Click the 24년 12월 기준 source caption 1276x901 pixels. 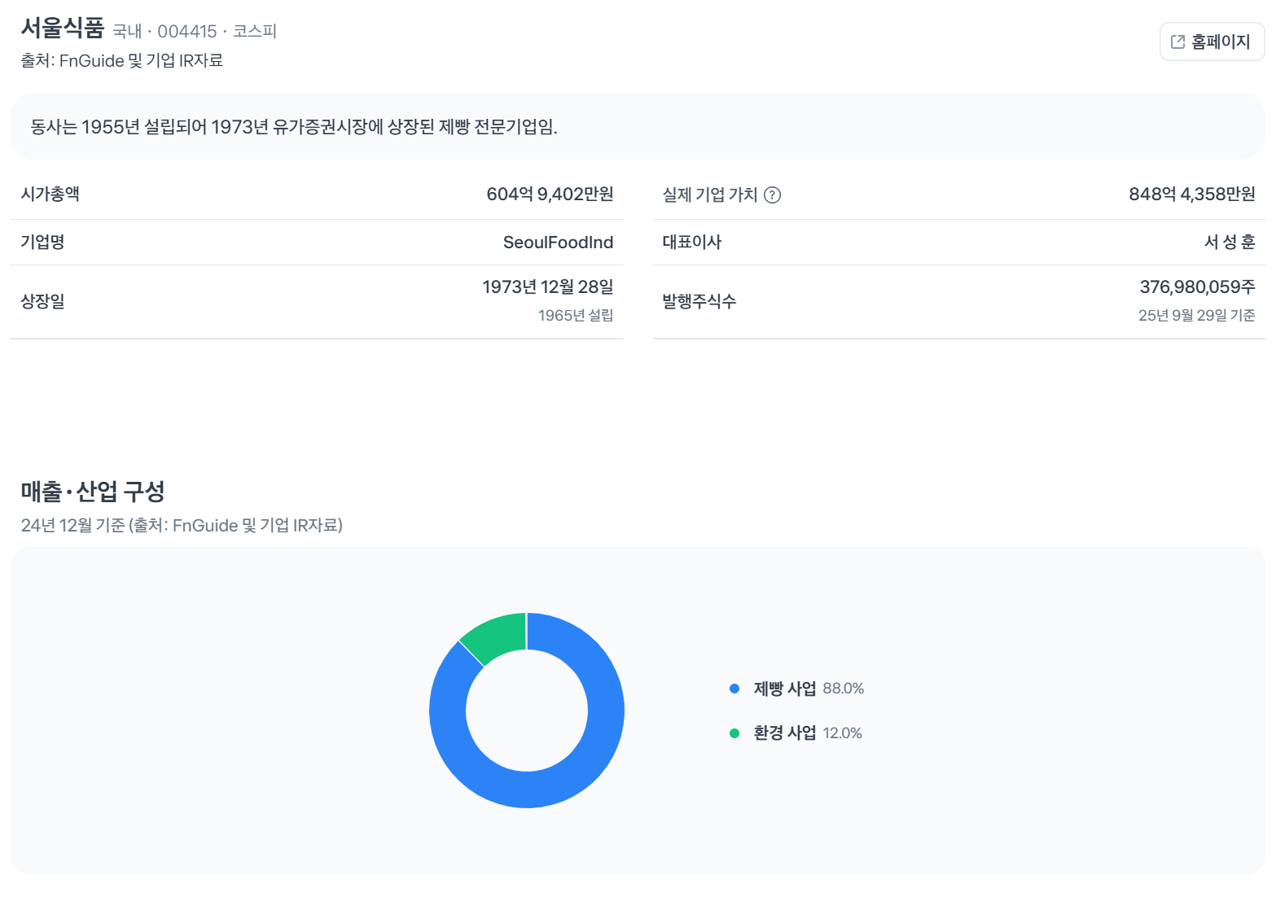tap(182, 525)
